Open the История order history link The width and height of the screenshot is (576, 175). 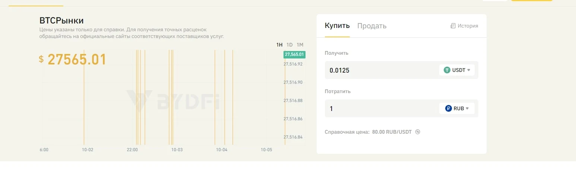(464, 26)
